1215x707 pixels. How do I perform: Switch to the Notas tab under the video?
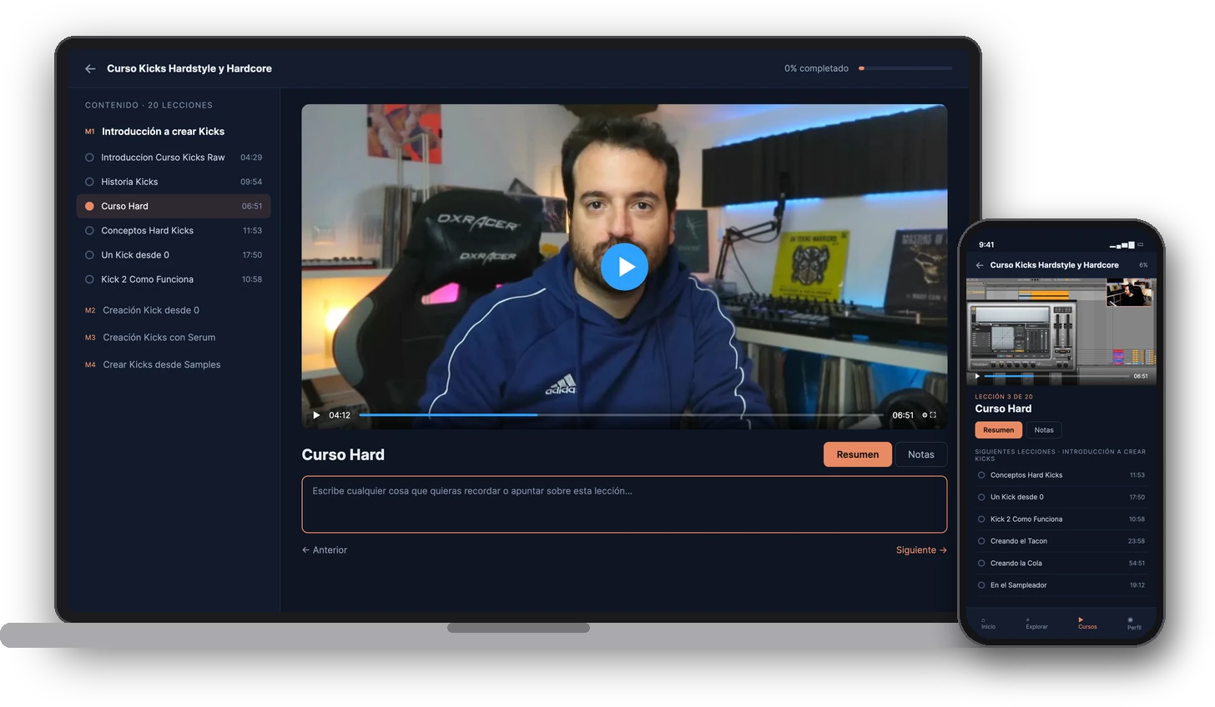921,454
